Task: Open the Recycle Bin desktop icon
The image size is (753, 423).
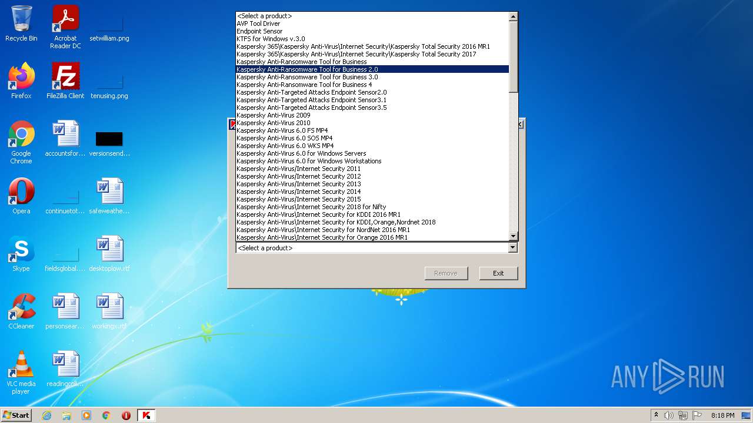Action: (x=21, y=23)
